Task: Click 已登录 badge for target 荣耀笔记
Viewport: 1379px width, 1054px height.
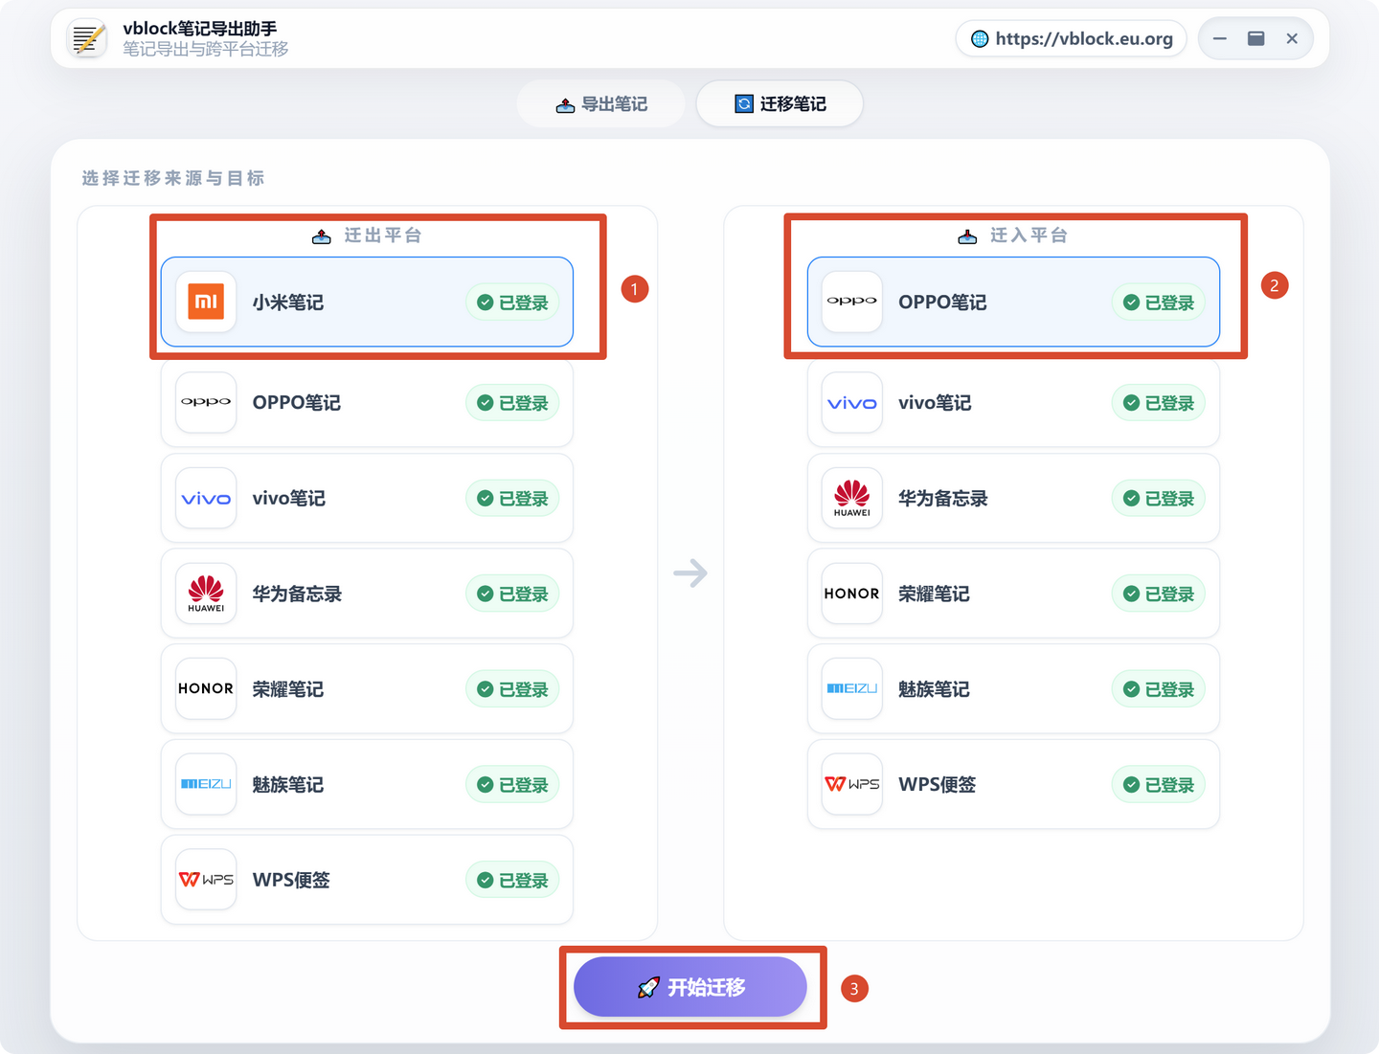Action: (1159, 594)
